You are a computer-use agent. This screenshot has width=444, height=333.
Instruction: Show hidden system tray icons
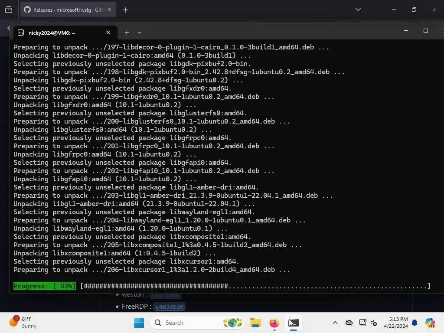(335, 323)
